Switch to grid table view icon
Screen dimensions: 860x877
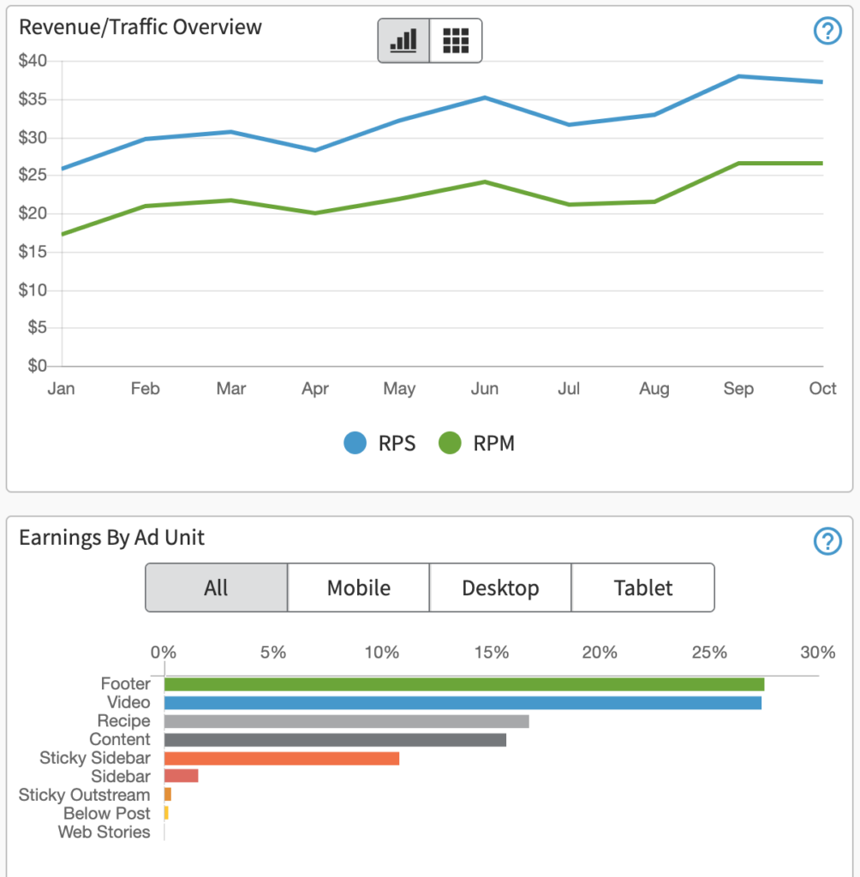456,40
